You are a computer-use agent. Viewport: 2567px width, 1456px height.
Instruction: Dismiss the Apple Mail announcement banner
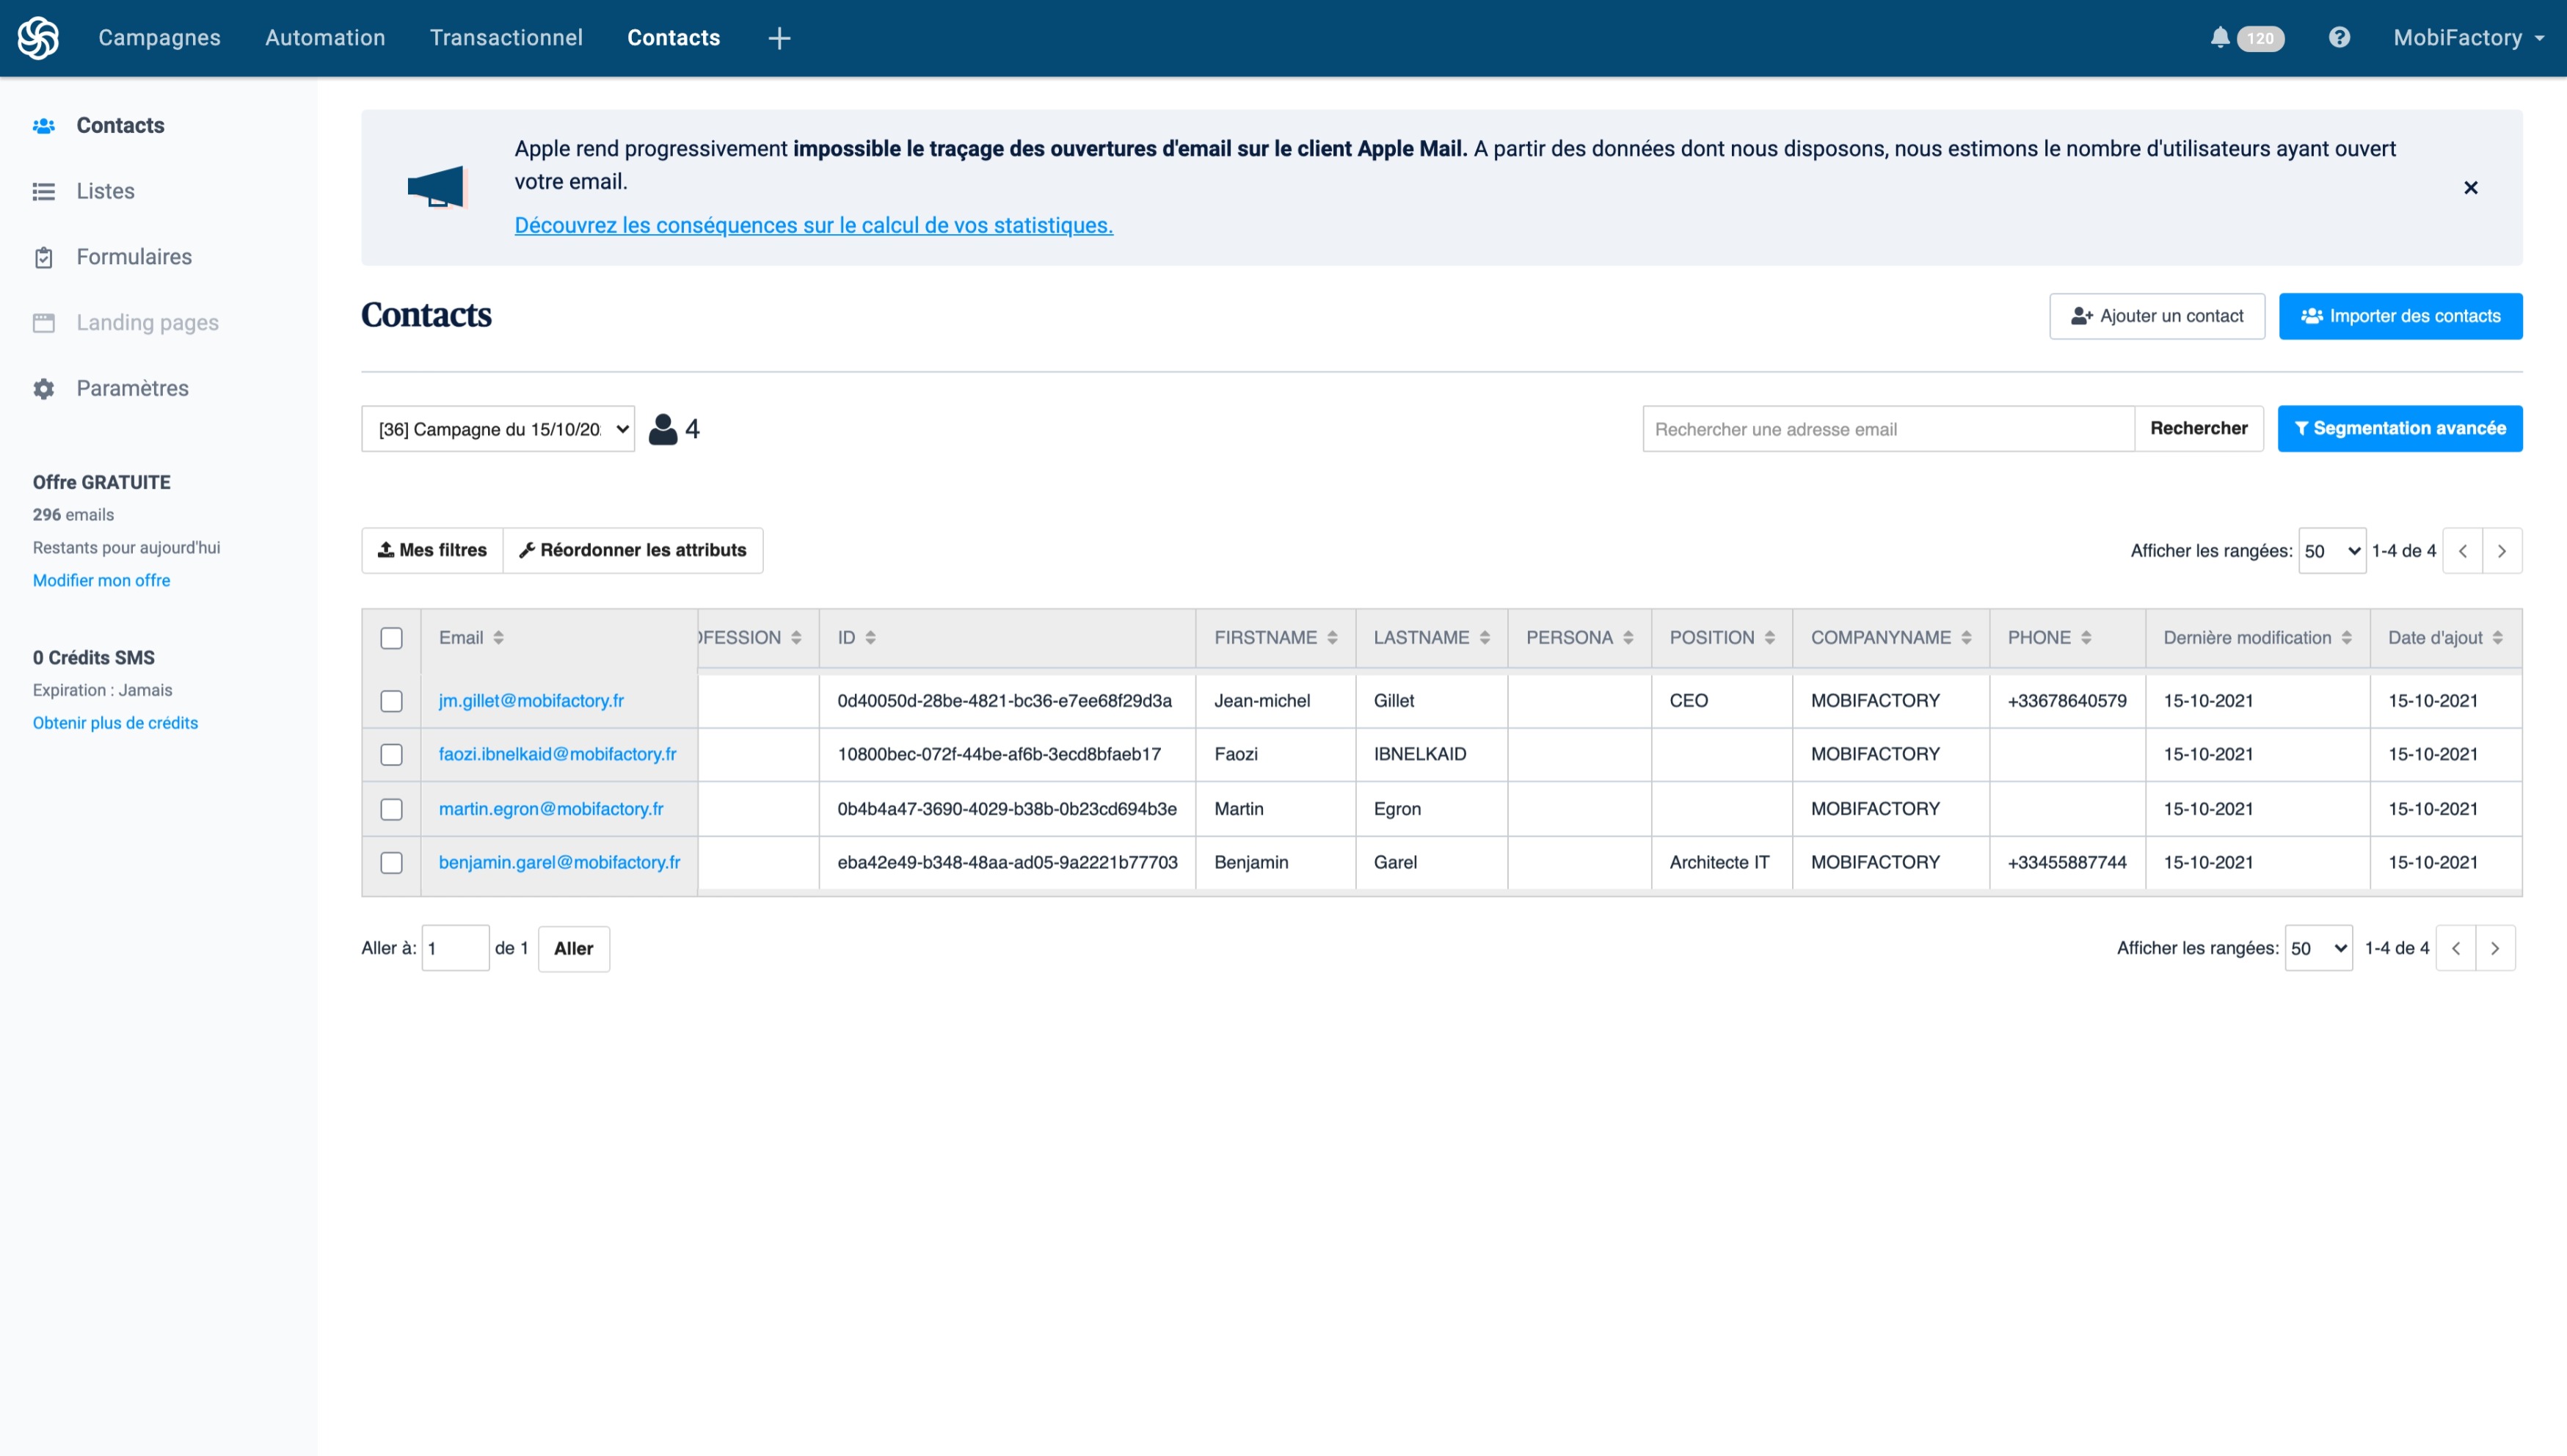(2470, 188)
